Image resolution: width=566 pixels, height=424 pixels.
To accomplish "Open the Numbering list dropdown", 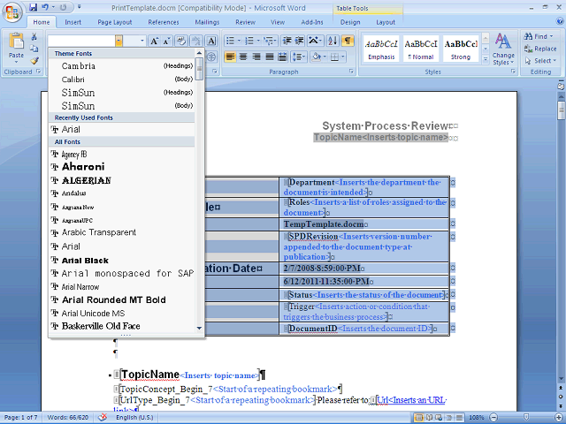I will [x=258, y=41].
